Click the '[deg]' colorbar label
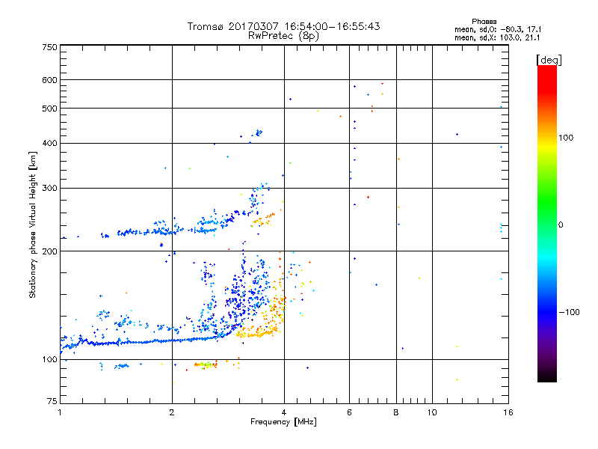Viewport: 598px width, 449px height. tap(549, 60)
